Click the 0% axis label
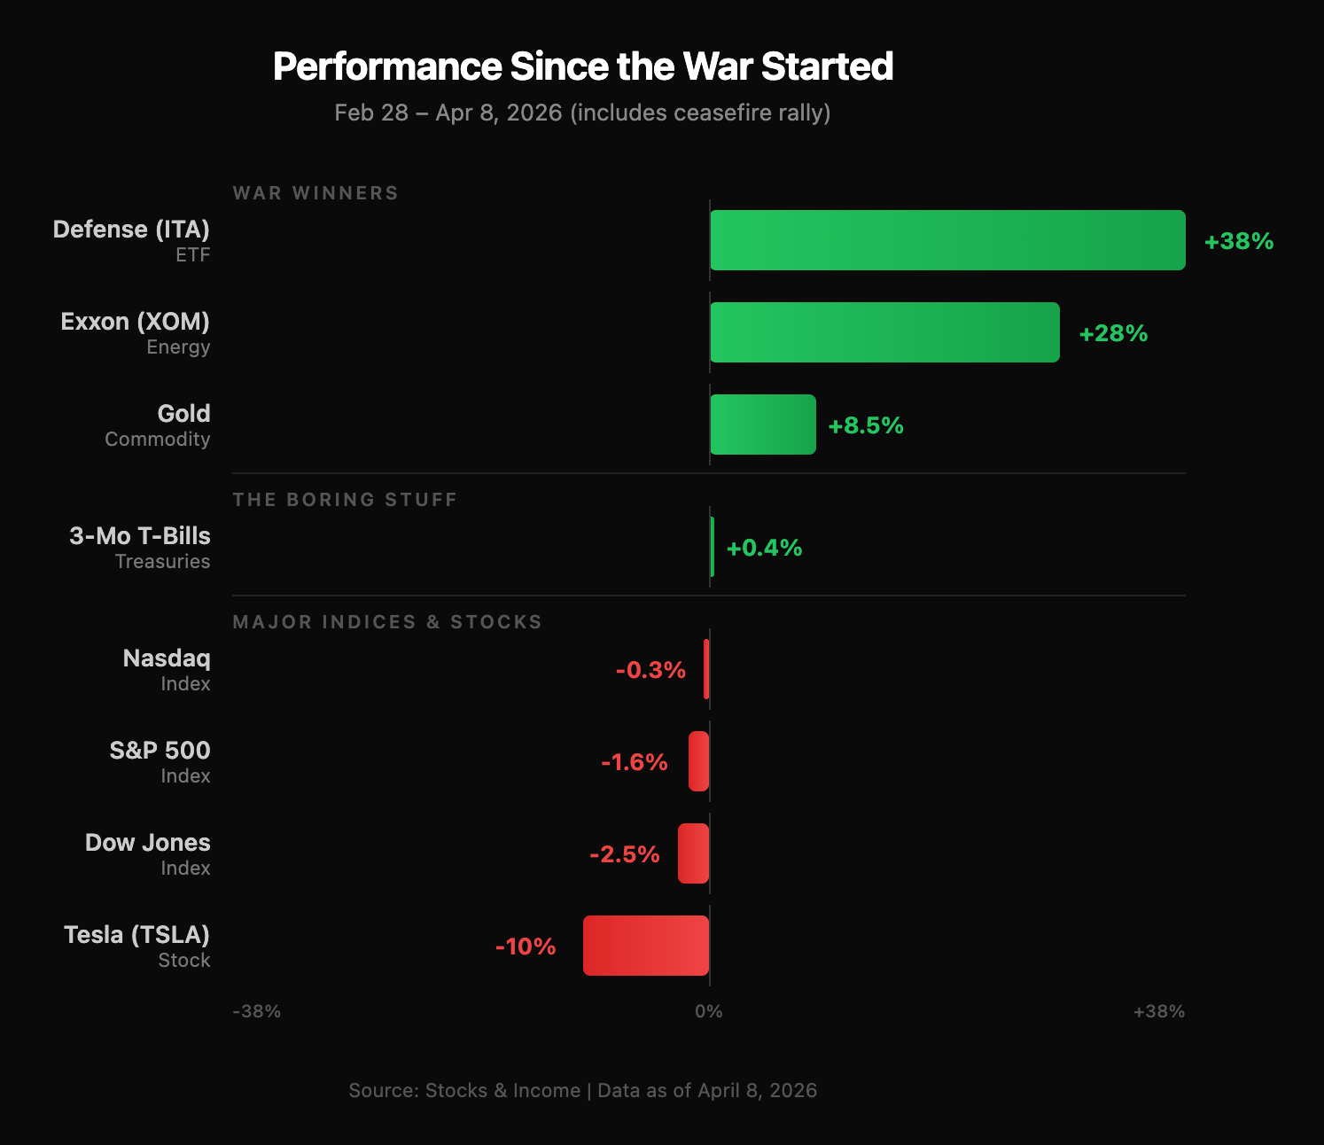Viewport: 1324px width, 1145px height. [709, 1011]
